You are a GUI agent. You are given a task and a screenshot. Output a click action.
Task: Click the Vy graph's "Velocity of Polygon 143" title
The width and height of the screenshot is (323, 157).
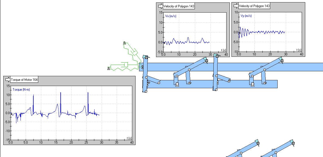[254, 6]
